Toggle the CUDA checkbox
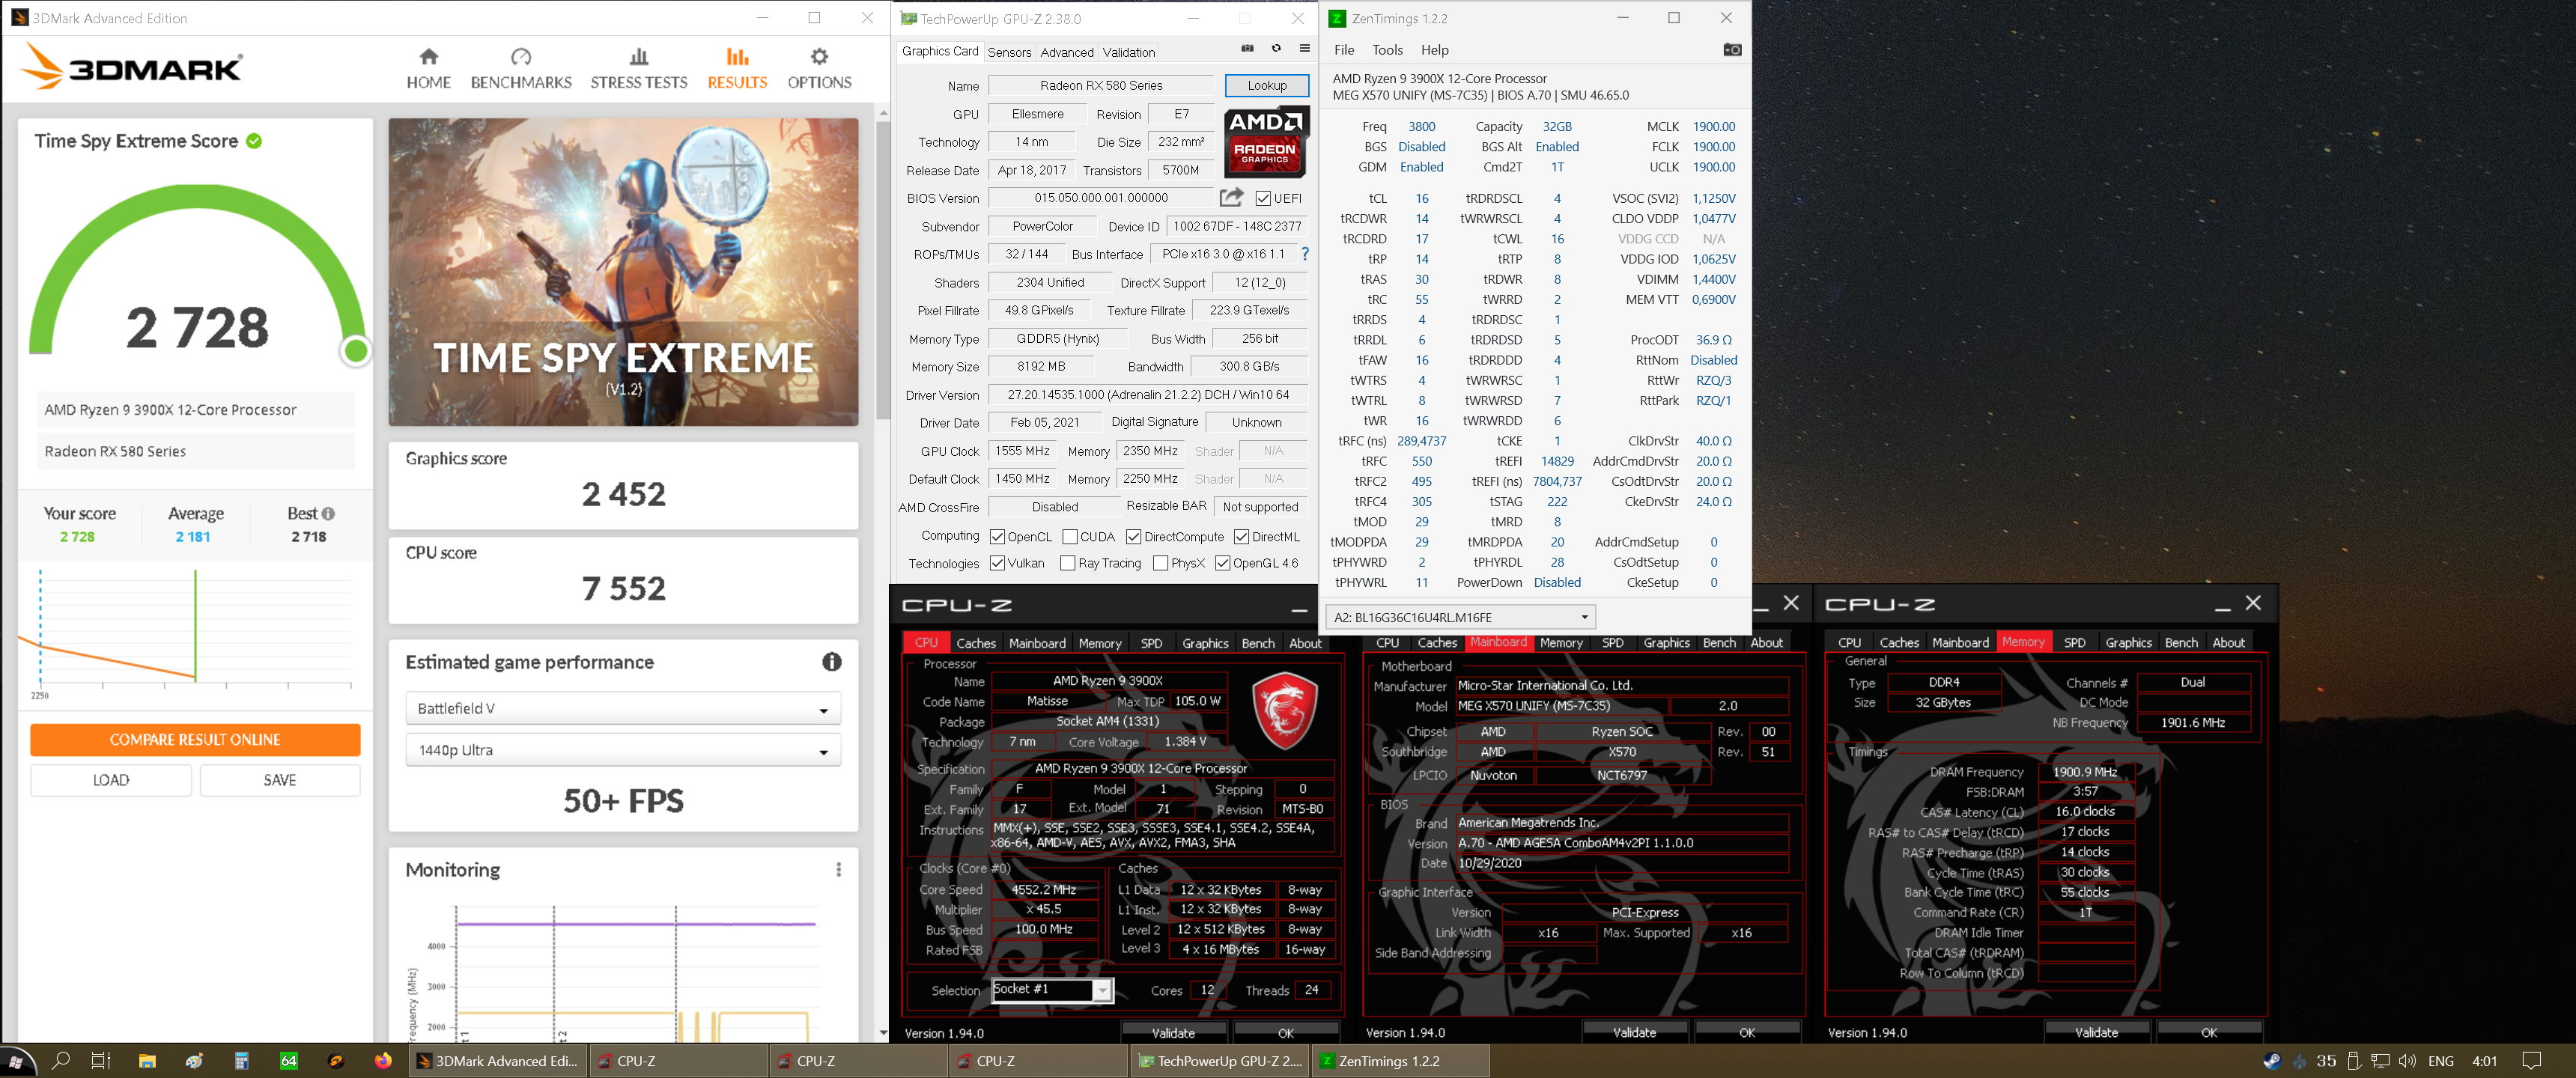This screenshot has width=2576, height=1078. coord(1069,537)
